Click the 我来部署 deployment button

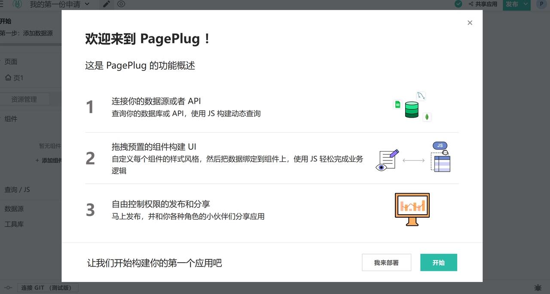(386, 262)
